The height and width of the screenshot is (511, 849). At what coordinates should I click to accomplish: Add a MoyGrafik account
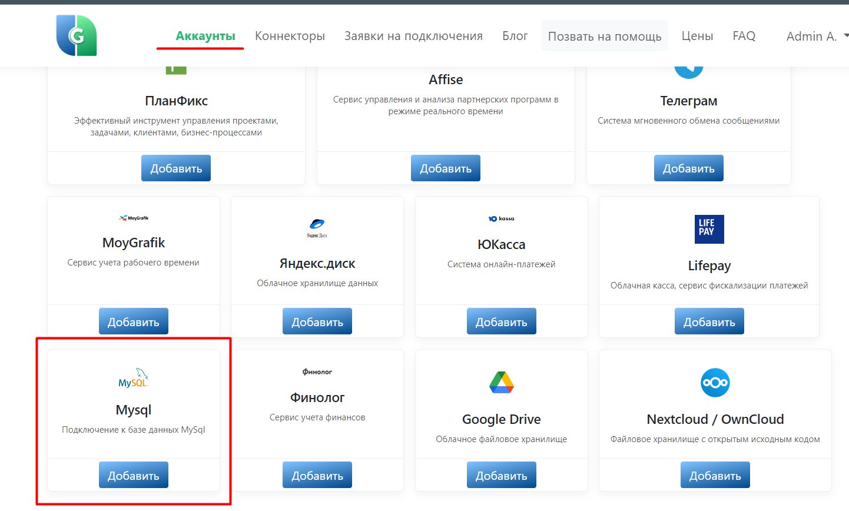[x=134, y=321]
